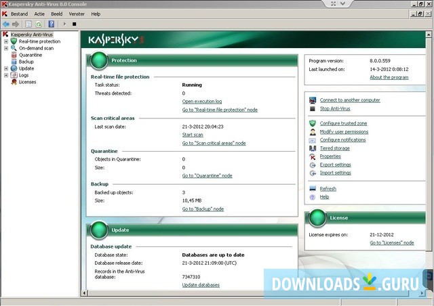This screenshot has width=434, height=306.
Task: Click the Forward arrow toolbar icon
Action: (x=16, y=24)
